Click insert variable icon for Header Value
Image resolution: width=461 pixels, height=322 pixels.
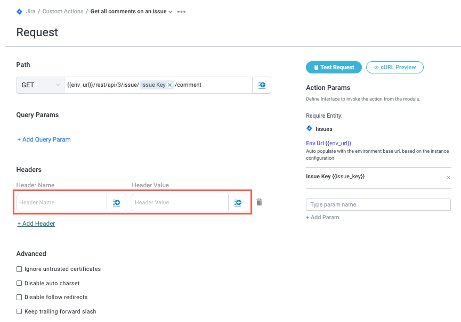point(238,203)
